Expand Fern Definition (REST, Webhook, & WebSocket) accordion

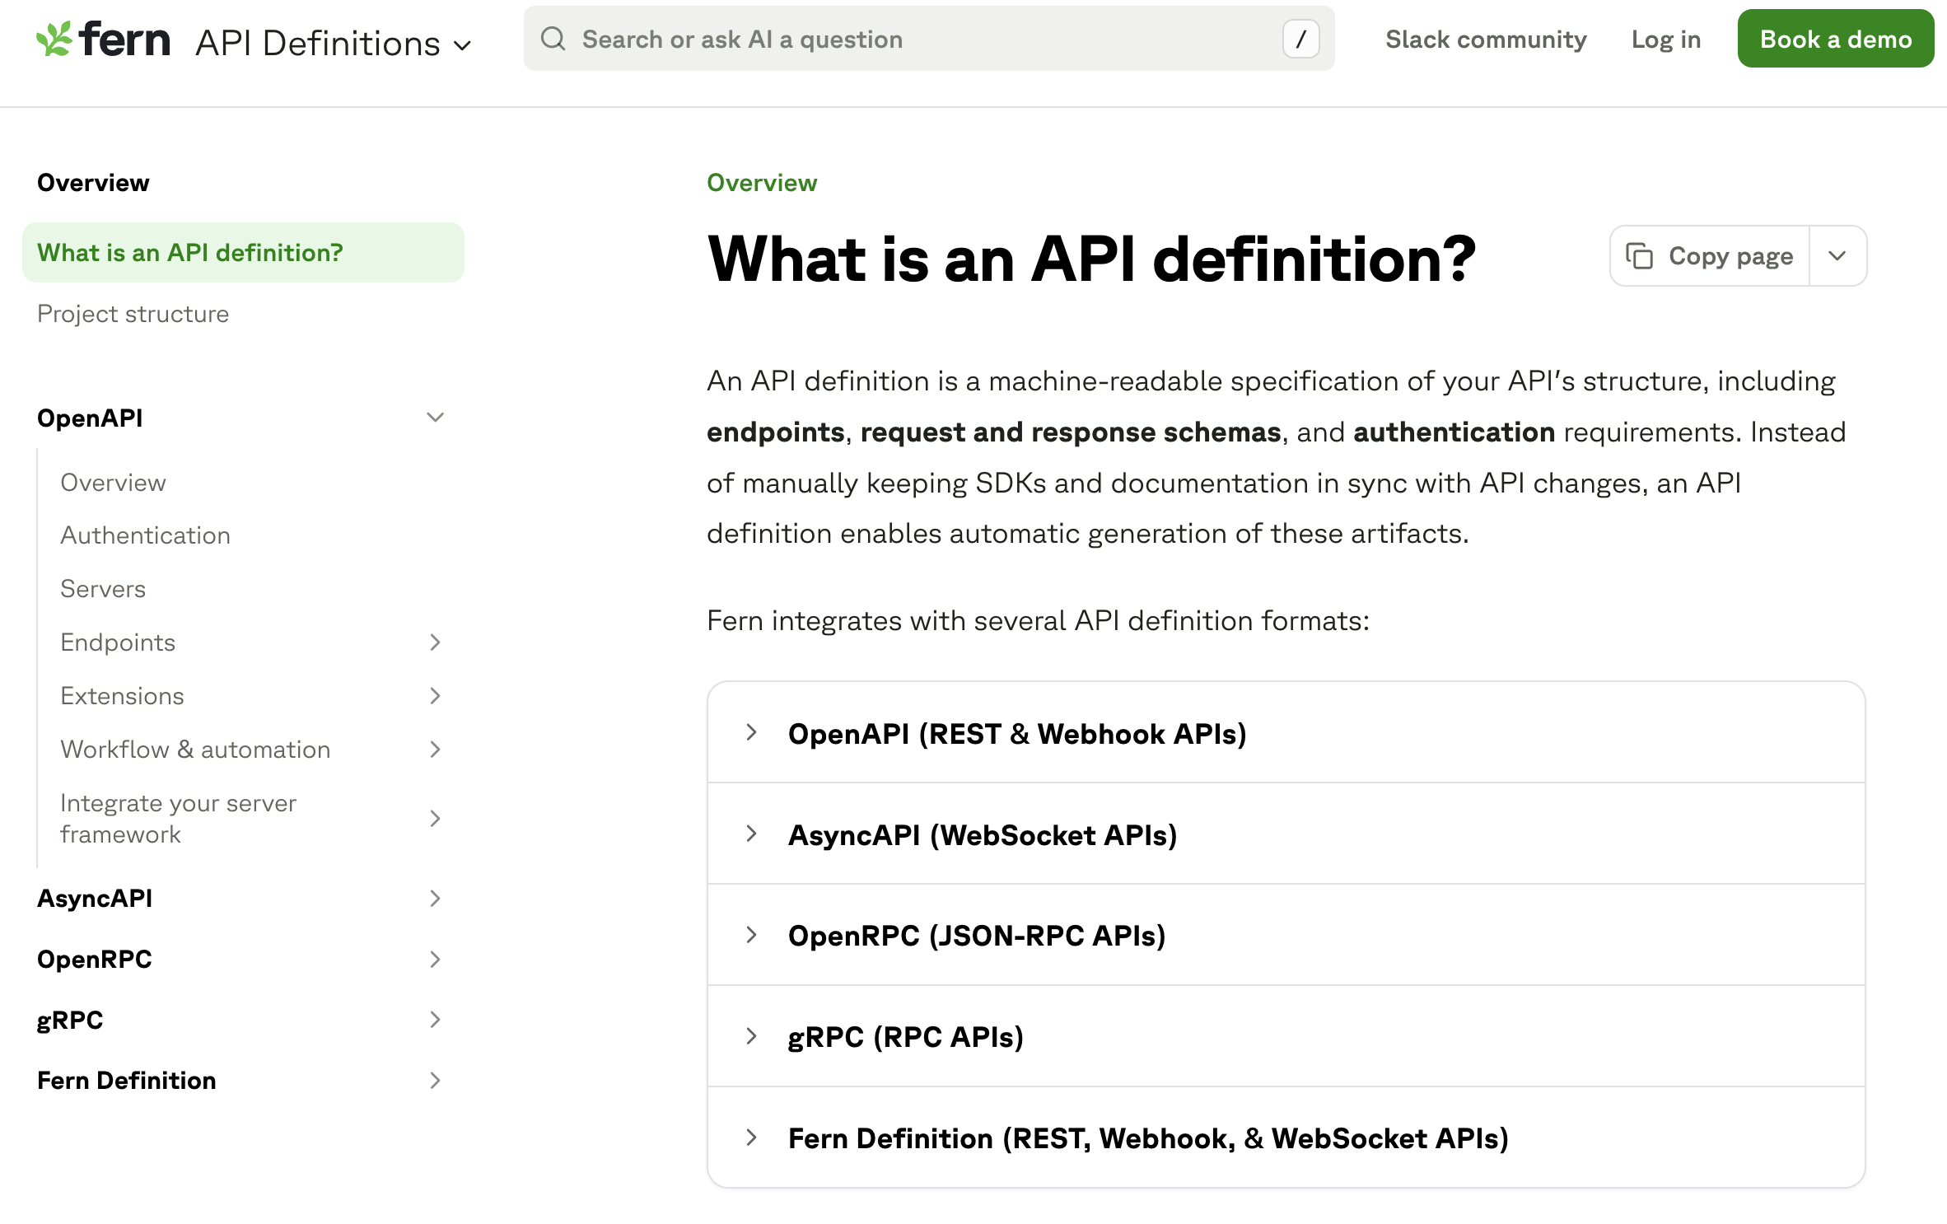1286,1138
